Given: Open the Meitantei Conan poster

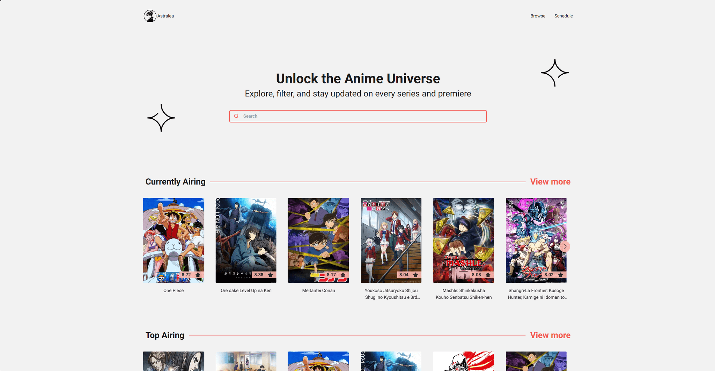Looking at the screenshot, I should (x=318, y=240).
